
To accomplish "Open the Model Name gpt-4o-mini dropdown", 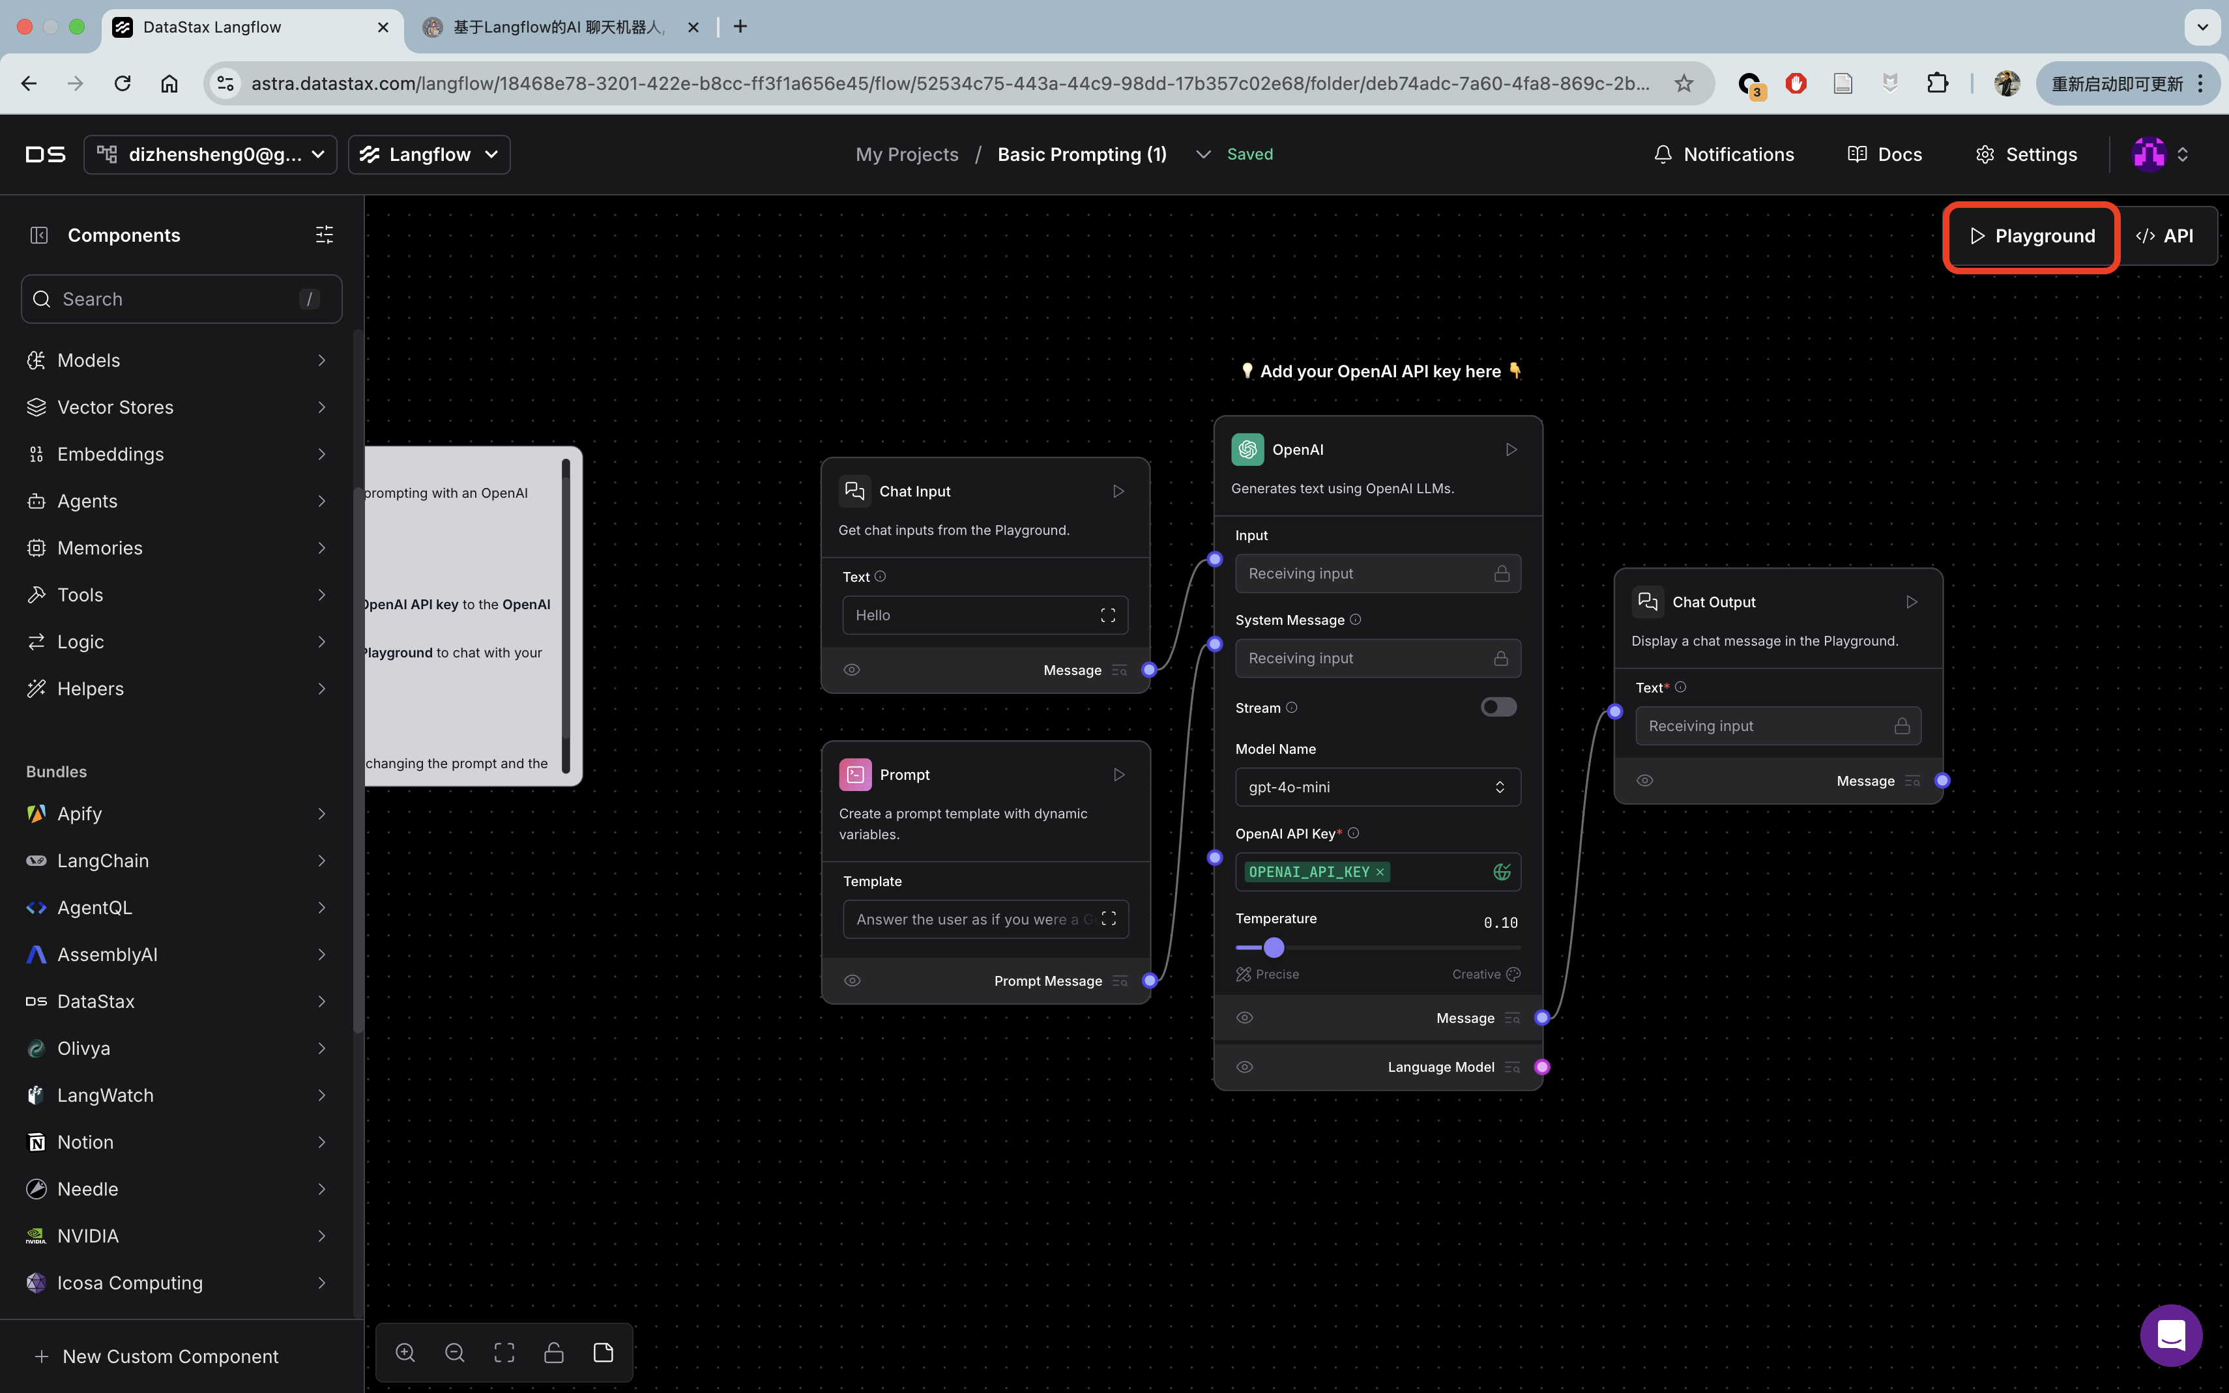I will pos(1378,787).
